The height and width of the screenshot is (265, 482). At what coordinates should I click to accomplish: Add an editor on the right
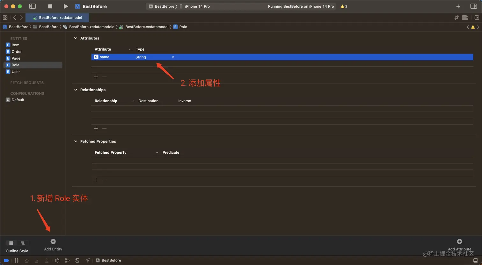477,18
